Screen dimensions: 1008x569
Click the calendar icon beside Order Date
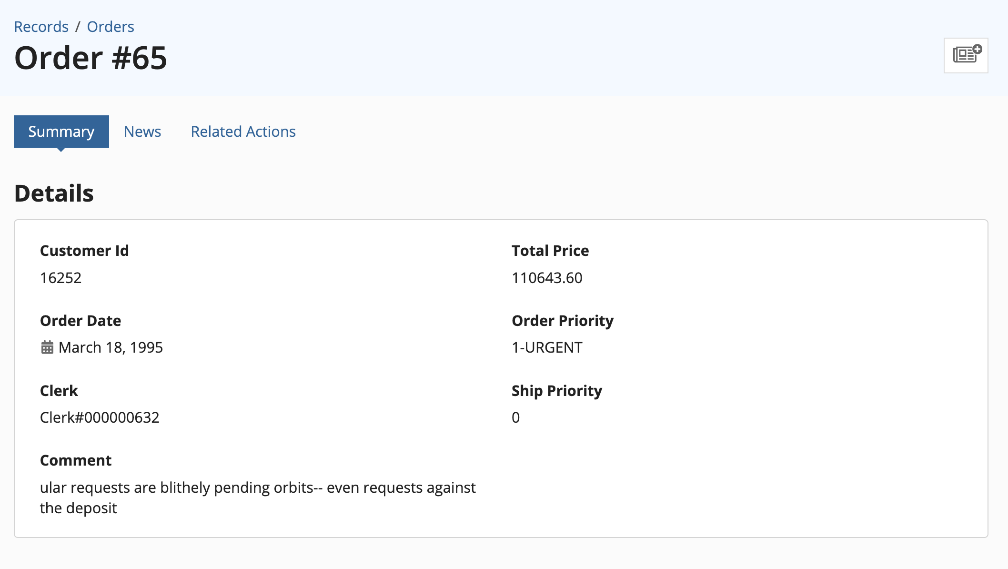47,347
